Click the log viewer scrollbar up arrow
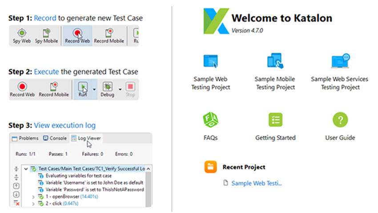 click(x=148, y=169)
